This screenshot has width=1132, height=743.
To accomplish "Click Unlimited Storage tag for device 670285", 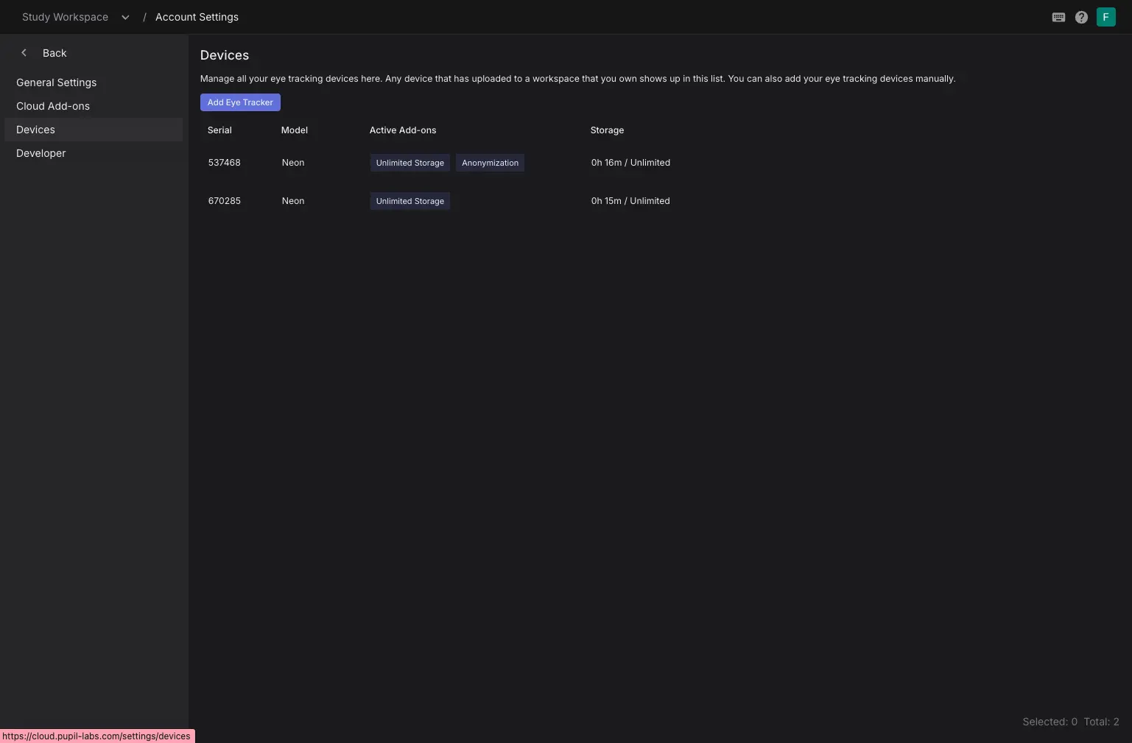I will [x=409, y=201].
